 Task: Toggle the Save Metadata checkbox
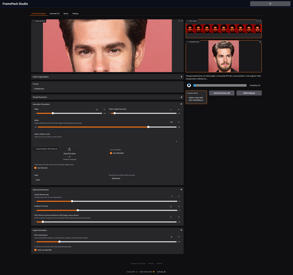pos(111,153)
